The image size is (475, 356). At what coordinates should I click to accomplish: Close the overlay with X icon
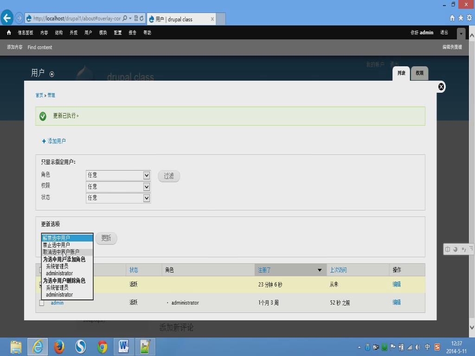click(x=441, y=87)
